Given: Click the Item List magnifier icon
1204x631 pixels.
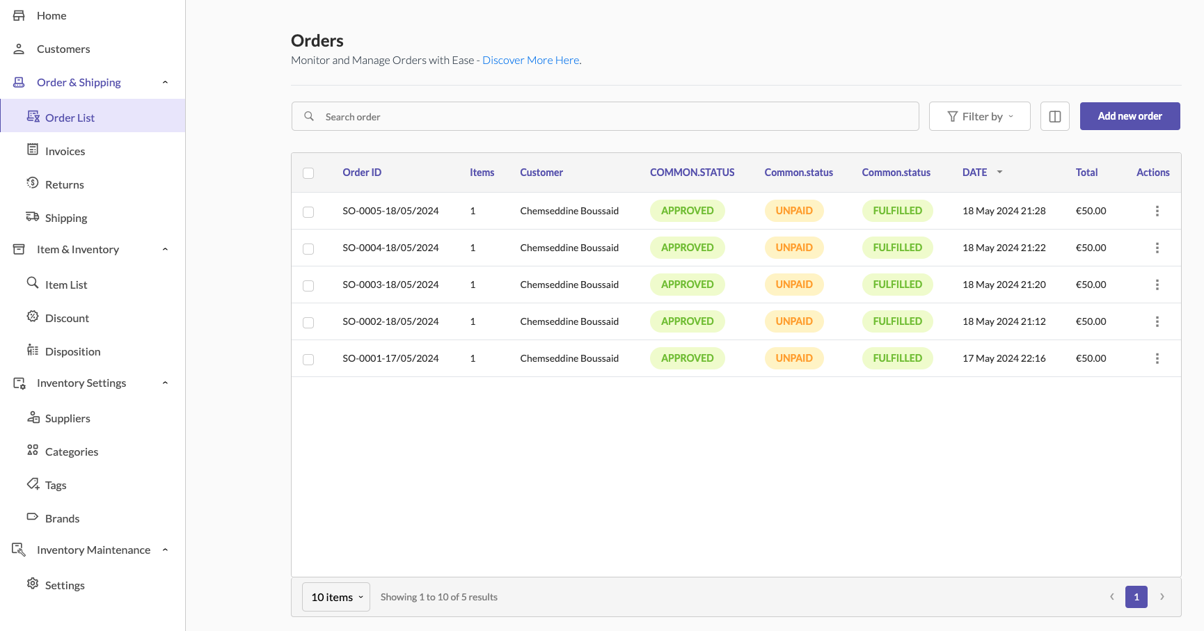Looking at the screenshot, I should (x=33, y=282).
